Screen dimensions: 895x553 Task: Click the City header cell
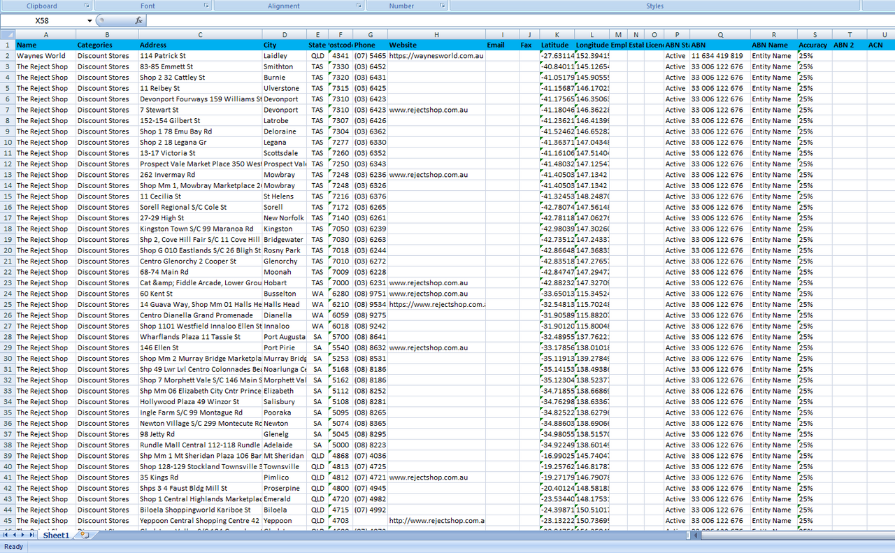pos(285,45)
